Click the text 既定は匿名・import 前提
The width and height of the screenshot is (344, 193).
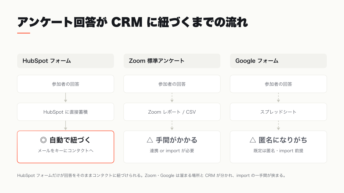click(x=278, y=151)
